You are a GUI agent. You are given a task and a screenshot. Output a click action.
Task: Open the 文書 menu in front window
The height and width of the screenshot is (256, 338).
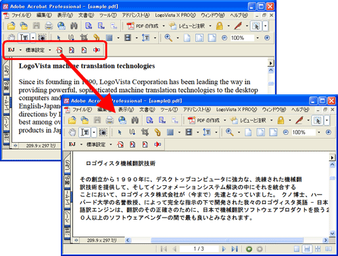(x=147, y=110)
